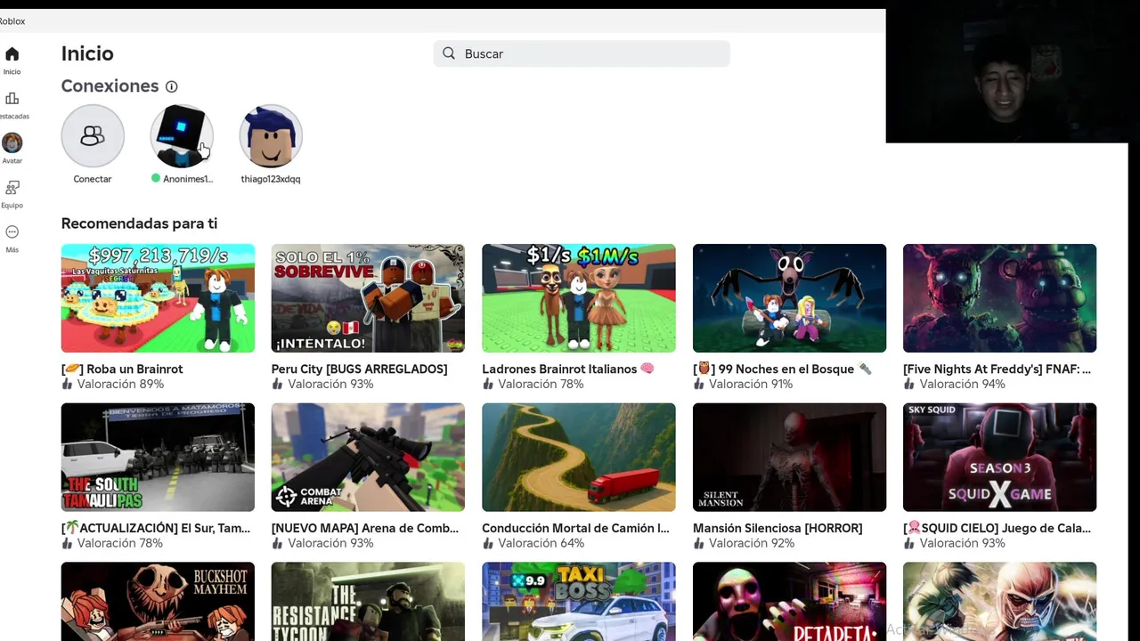Click the 'Ladrones Brainrot Italianos' title
This screenshot has height=641, width=1140.
click(568, 369)
